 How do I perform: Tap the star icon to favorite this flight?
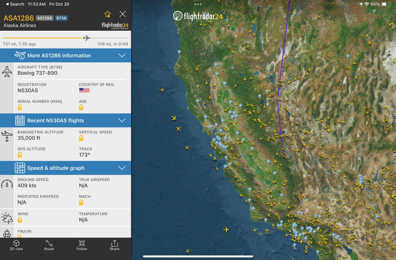tap(107, 14)
